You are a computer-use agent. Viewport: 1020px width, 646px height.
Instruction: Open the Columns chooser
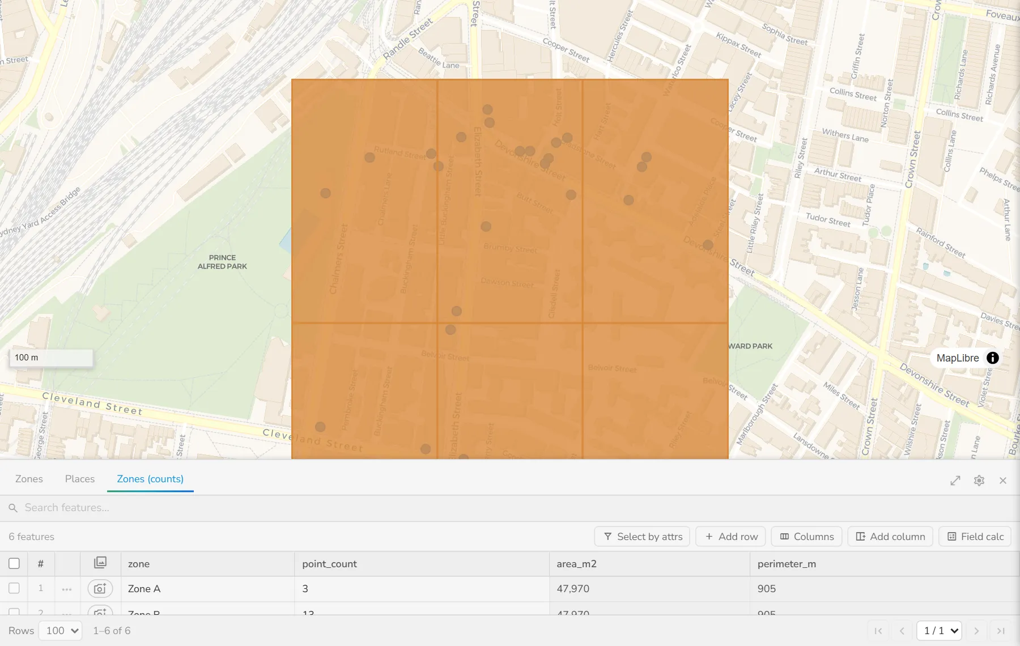[x=806, y=537]
